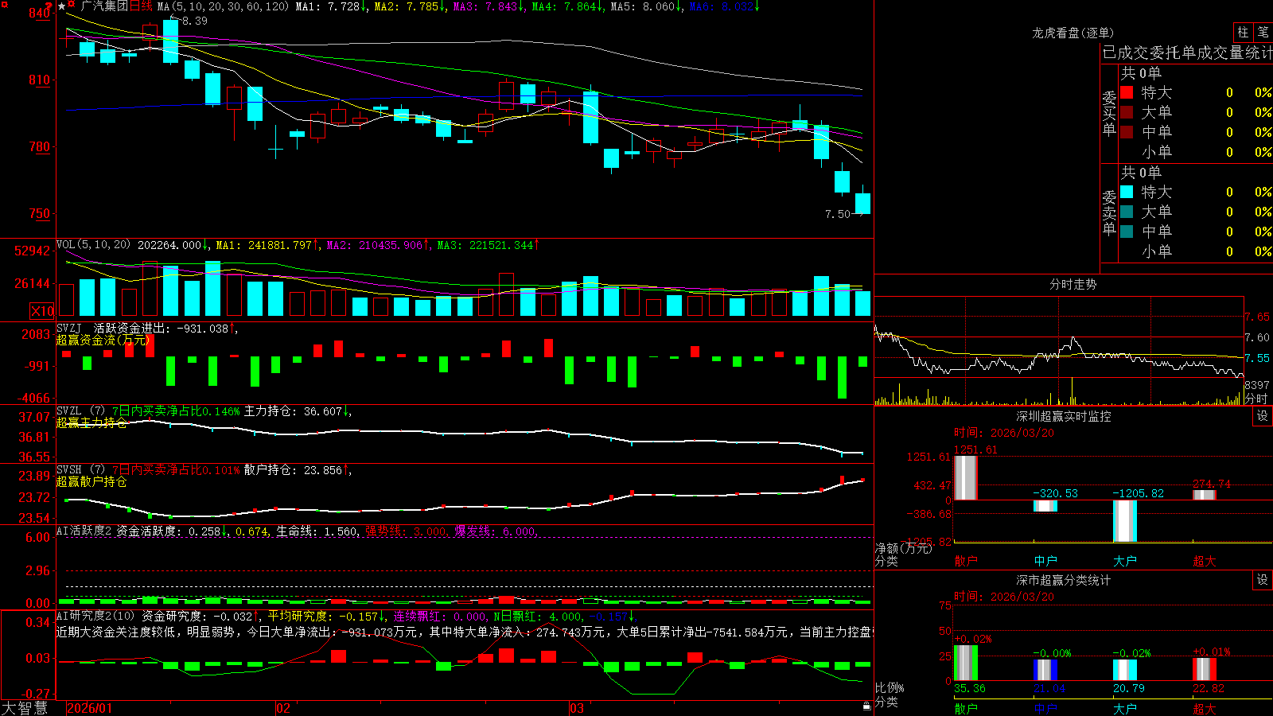The image size is (1273, 716).
Task: Click the 生命线: 1.560 value
Action: point(317,531)
